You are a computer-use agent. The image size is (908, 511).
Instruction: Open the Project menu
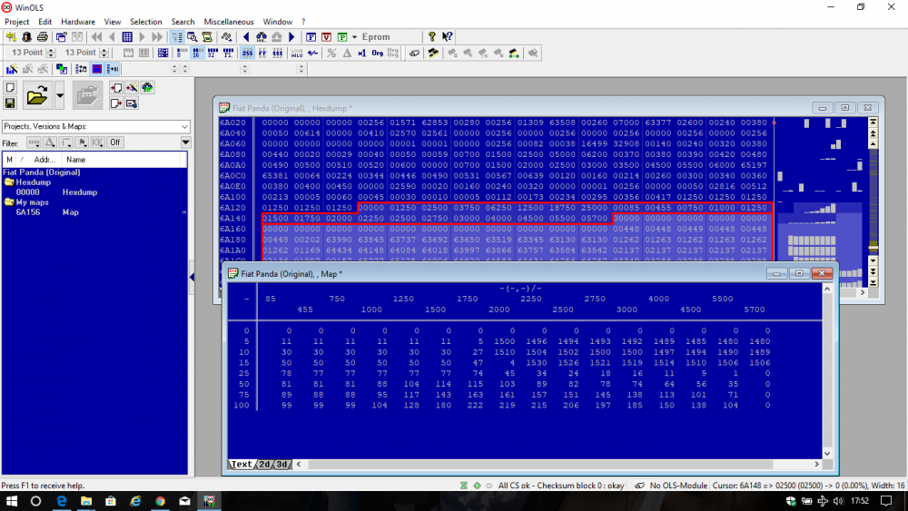click(x=16, y=22)
